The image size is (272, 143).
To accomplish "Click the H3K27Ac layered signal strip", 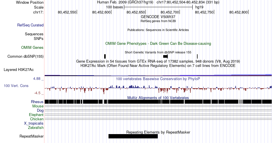I will pyautogui.click(x=158, y=75).
